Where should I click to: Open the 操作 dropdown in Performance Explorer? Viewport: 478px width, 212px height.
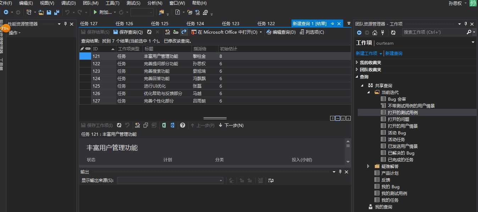click(x=15, y=33)
